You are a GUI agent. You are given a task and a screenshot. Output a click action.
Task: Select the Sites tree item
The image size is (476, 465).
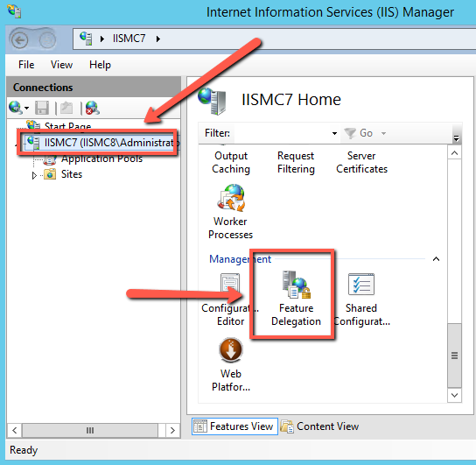(72, 174)
